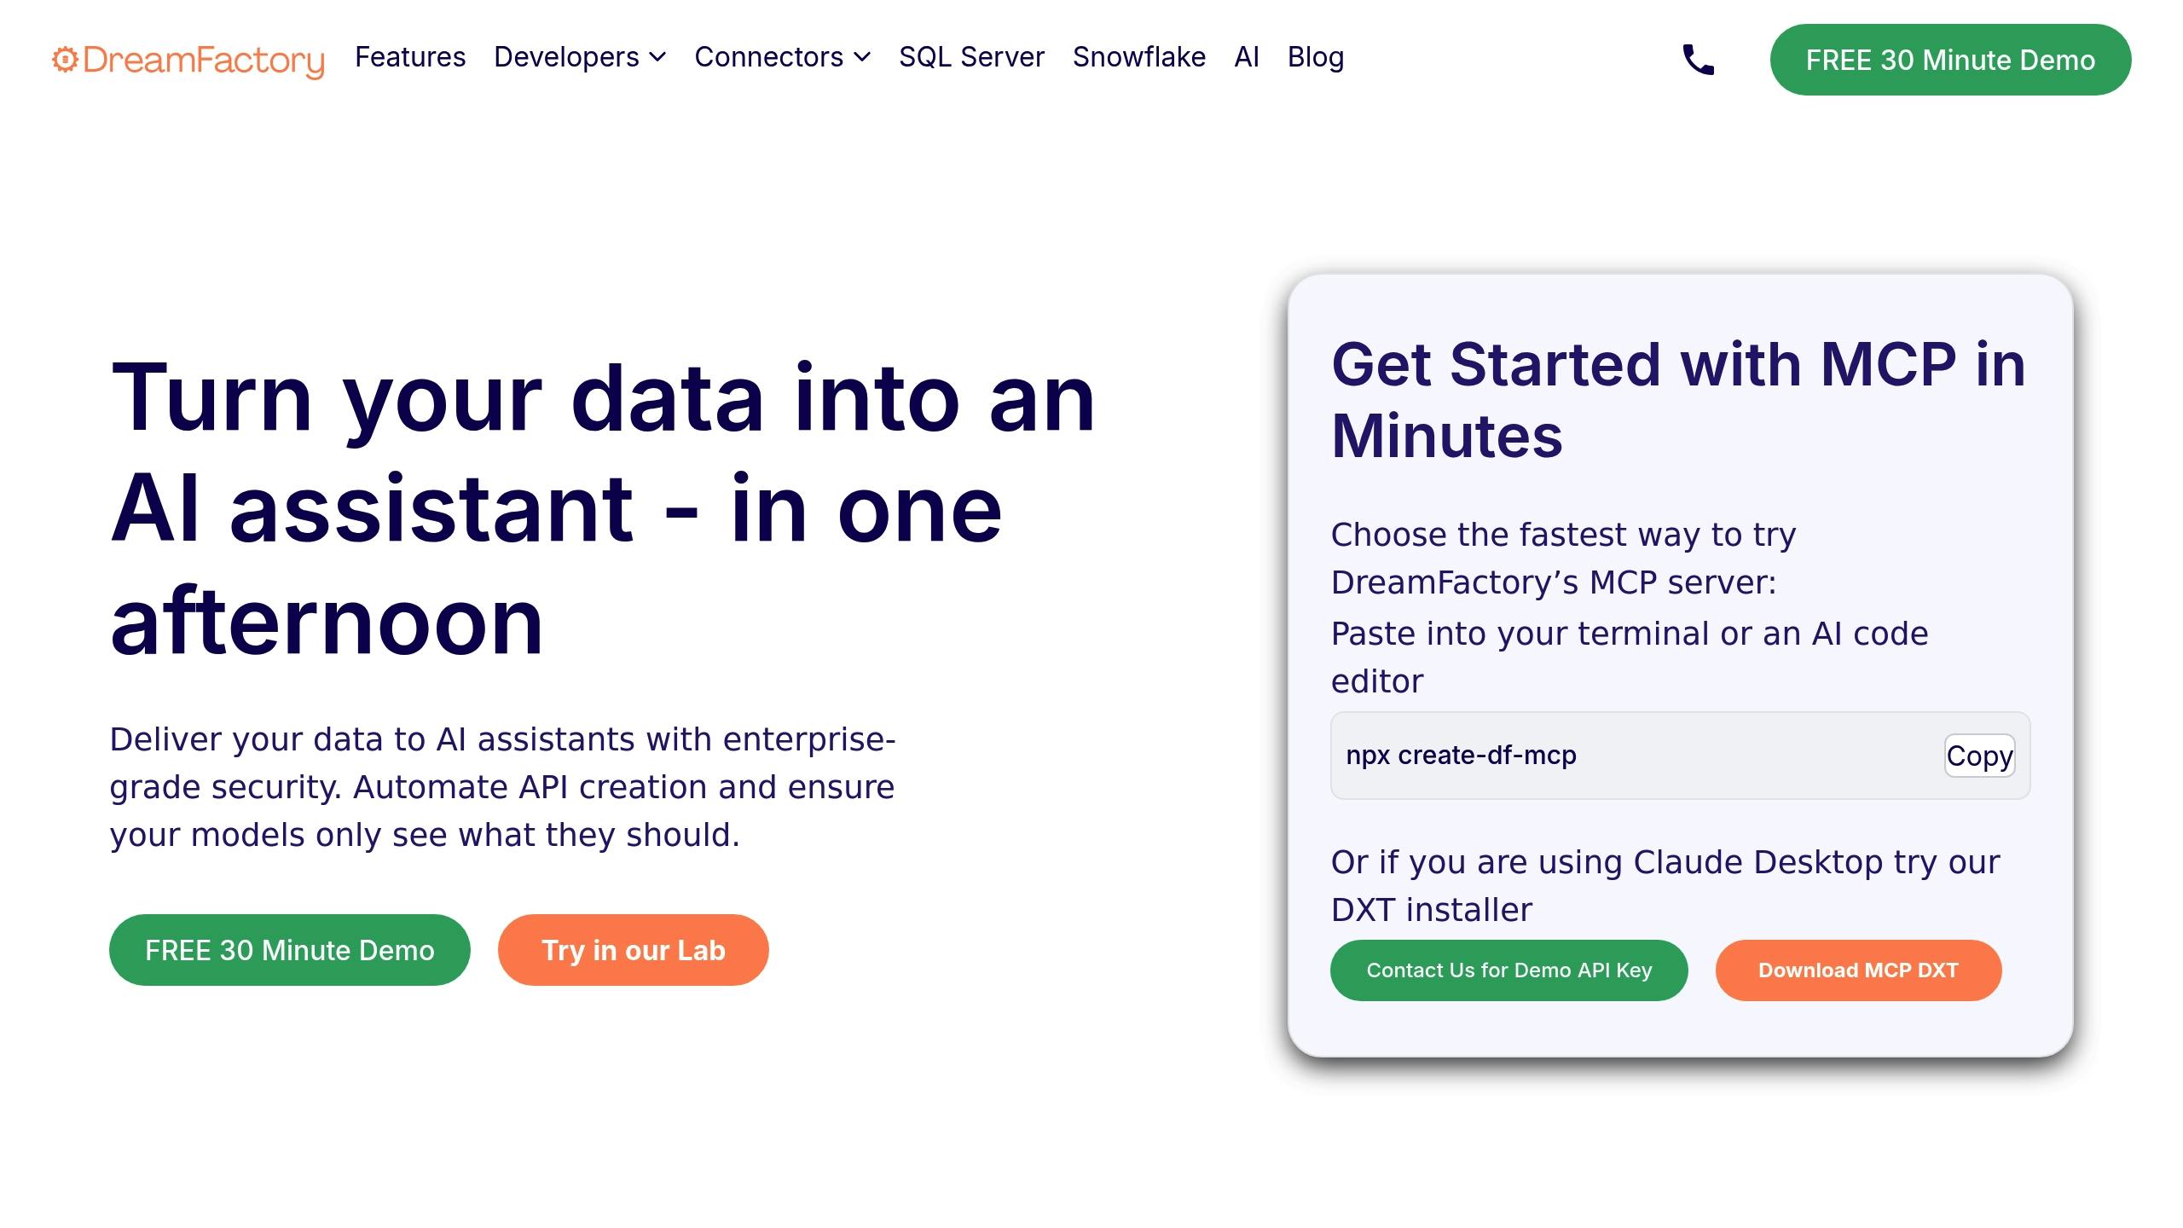Click the Deliver your data paragraph
This screenshot has height=1228, width=2183.
point(503,786)
